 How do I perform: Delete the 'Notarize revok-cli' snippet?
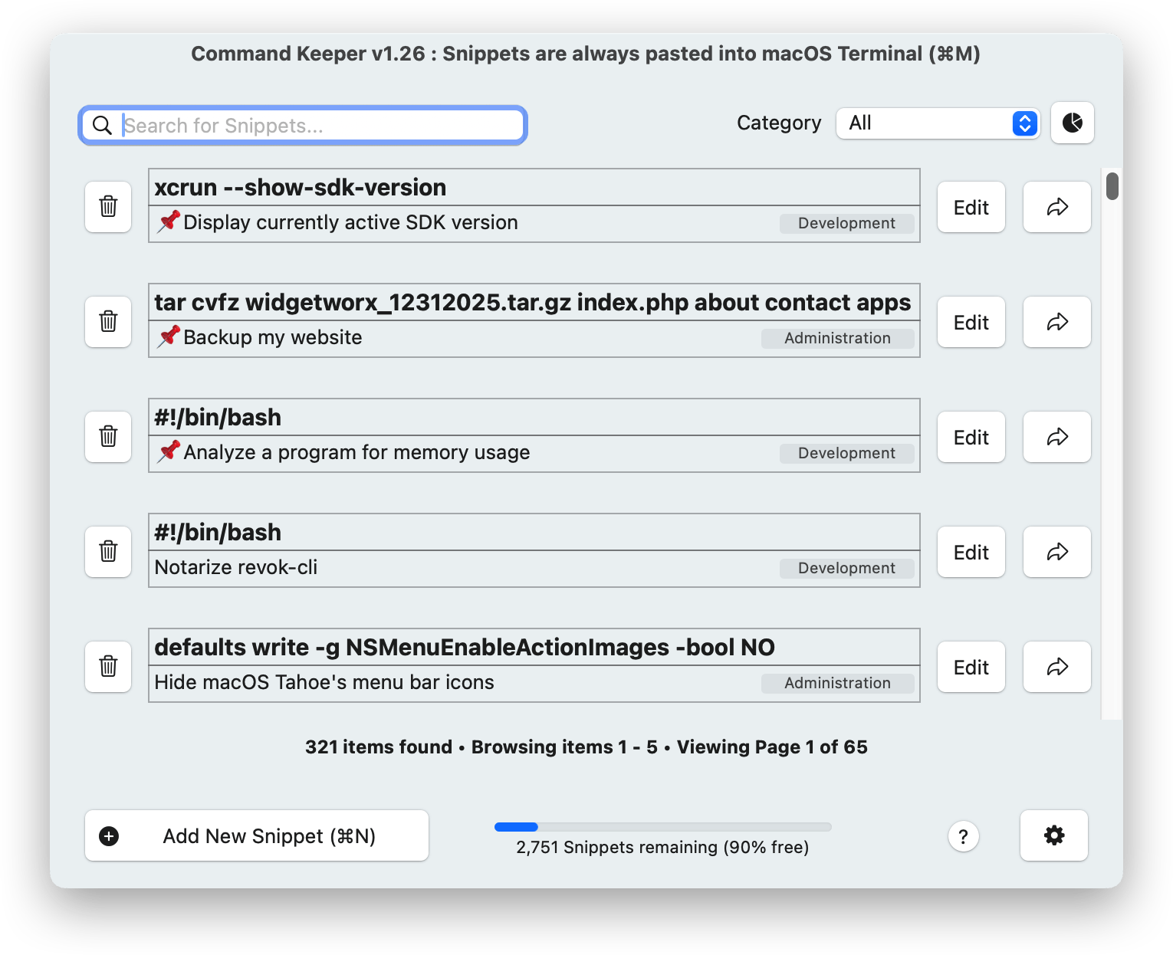[x=107, y=552]
